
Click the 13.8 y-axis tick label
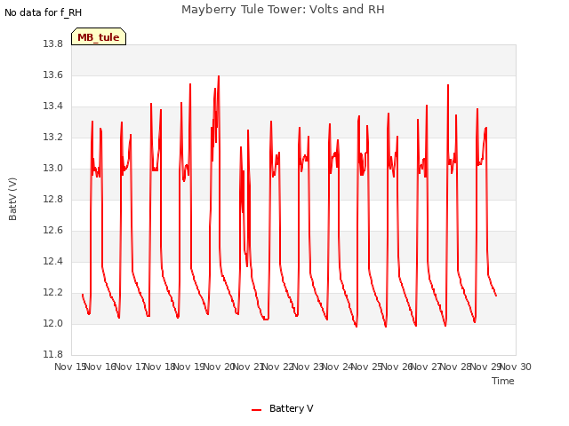click(x=53, y=43)
